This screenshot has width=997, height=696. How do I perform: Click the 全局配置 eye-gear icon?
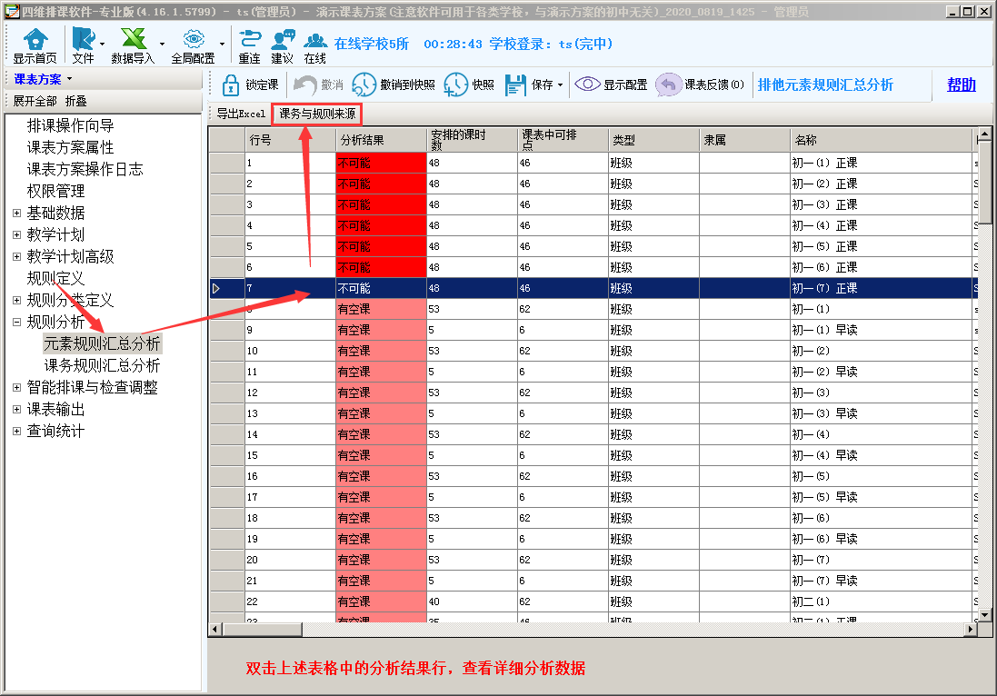point(193,39)
